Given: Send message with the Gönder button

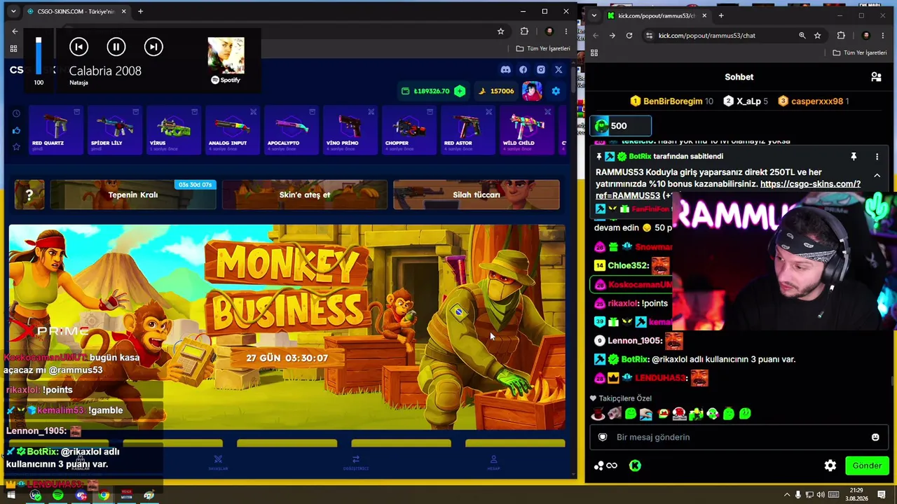Looking at the screenshot, I should coord(867,465).
